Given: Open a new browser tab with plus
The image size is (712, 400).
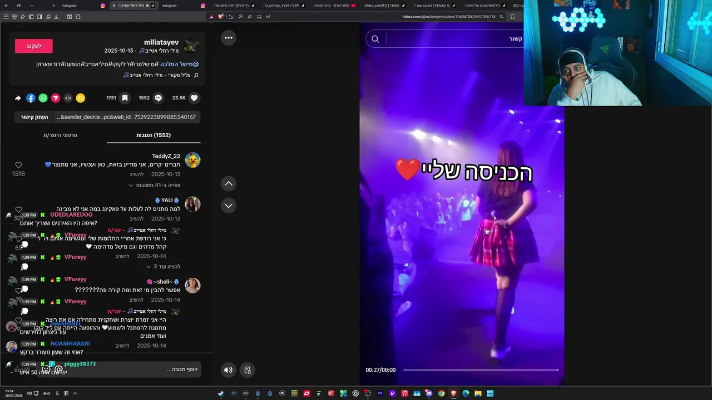Looking at the screenshot, I should pyautogui.click(x=53, y=6).
